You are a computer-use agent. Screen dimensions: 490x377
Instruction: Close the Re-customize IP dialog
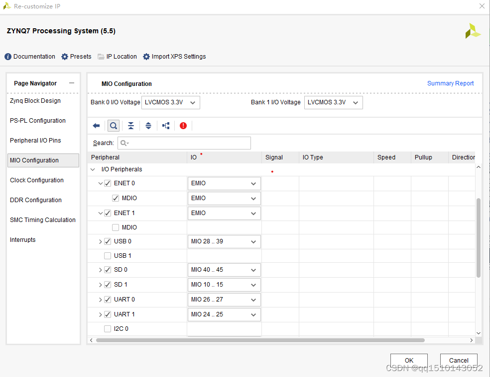(482, 6)
